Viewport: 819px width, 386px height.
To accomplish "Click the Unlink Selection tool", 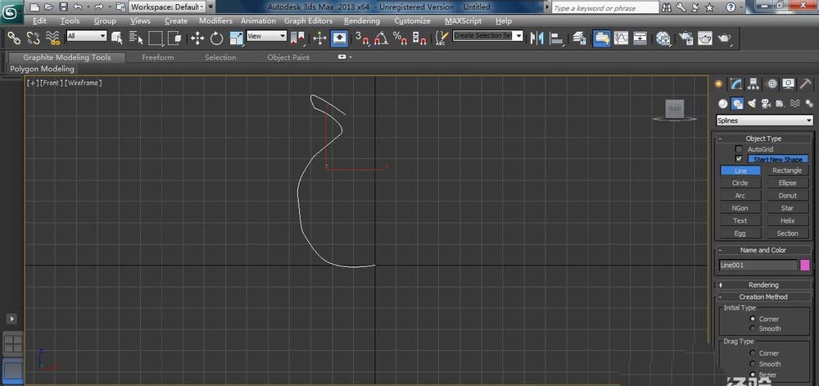I will 34,38.
